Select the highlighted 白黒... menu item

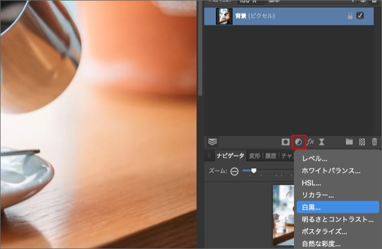pos(313,207)
